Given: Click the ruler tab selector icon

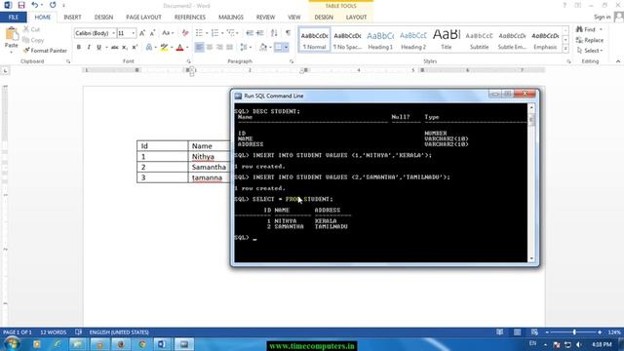Looking at the screenshot, I should click(x=5, y=71).
